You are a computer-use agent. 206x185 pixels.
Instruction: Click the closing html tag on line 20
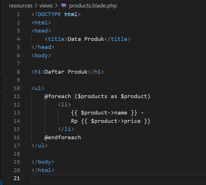pos(43,170)
